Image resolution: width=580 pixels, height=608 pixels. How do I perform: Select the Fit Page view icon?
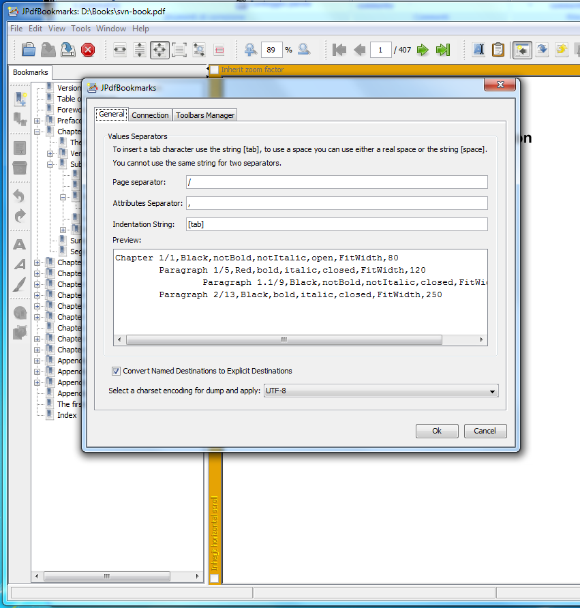(159, 50)
